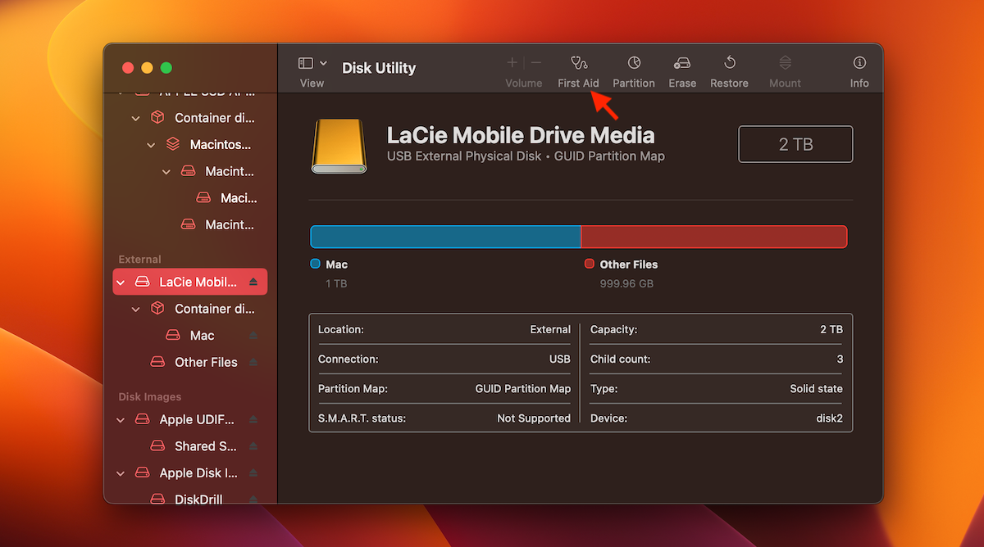984x547 pixels.
Task: Eject the Apple UDIF disk image
Action: point(253,419)
